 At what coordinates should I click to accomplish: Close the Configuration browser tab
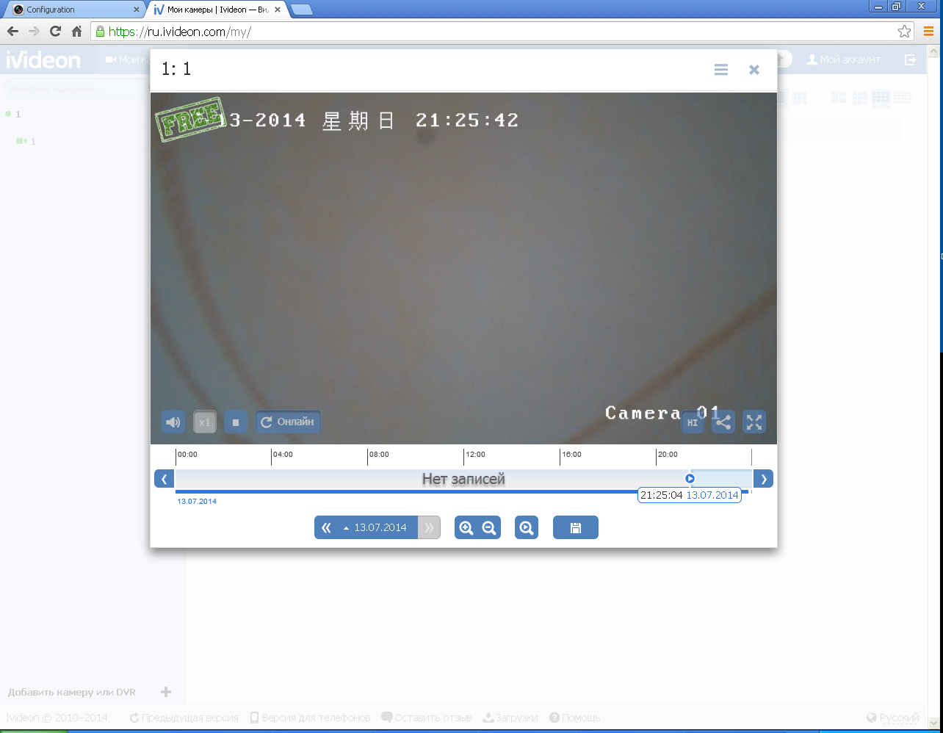pyautogui.click(x=136, y=10)
